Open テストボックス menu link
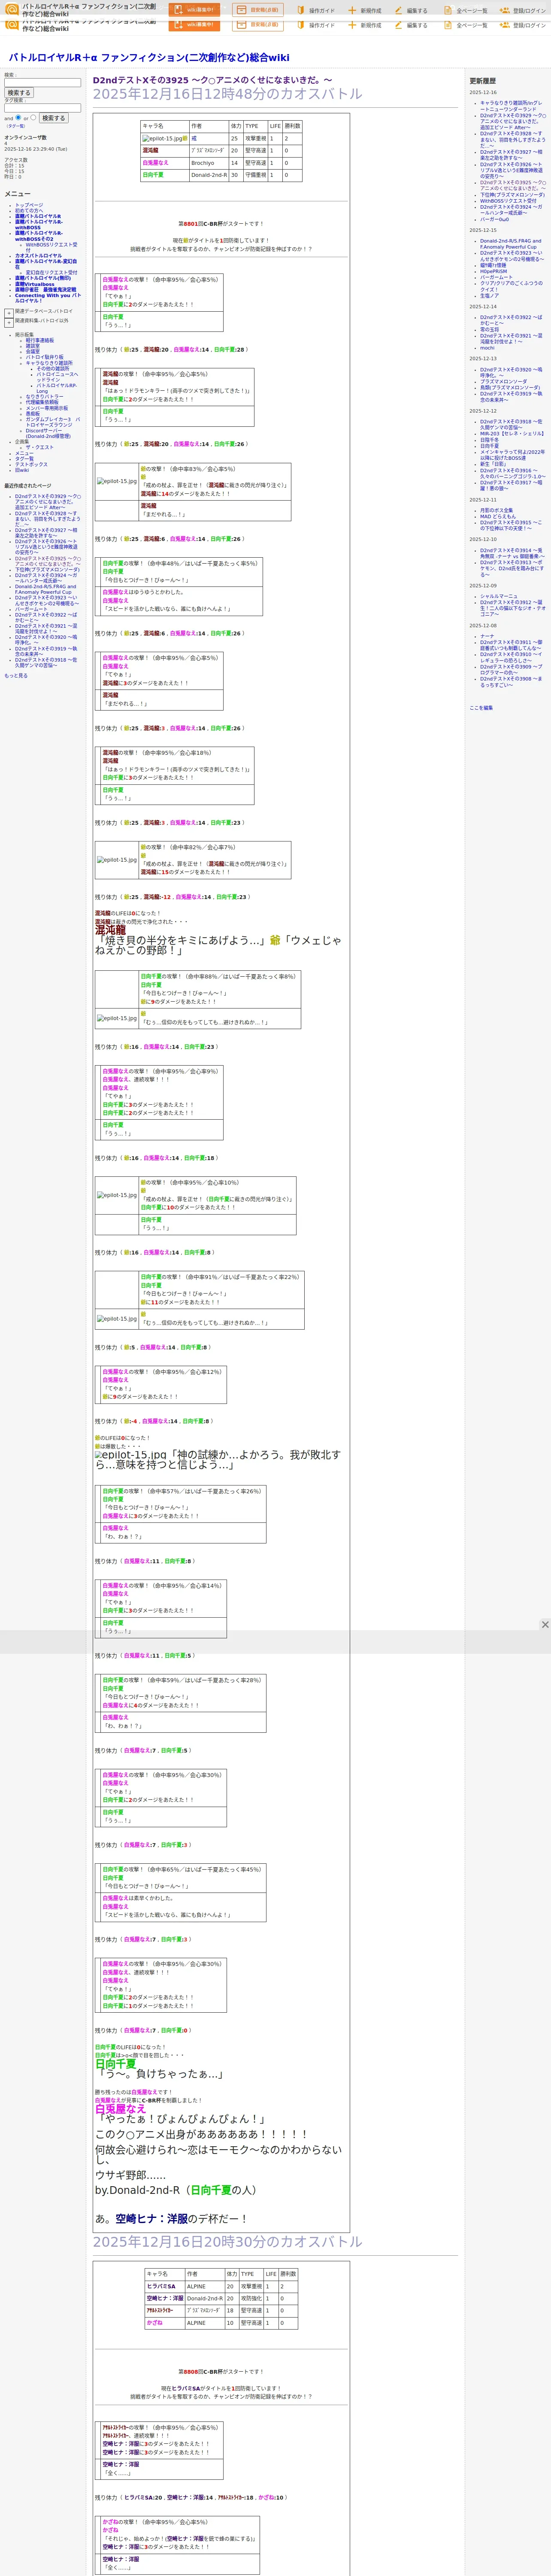 [x=31, y=464]
